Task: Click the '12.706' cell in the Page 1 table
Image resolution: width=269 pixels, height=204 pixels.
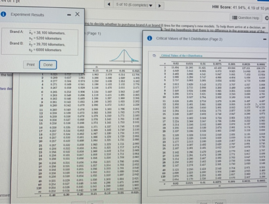Action: click(x=136, y=75)
